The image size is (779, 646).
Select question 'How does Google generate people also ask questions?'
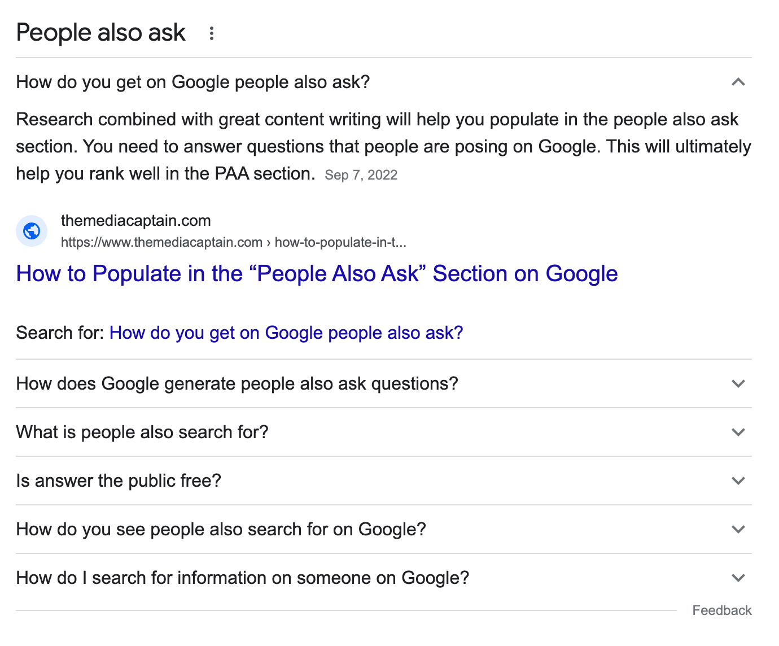pyautogui.click(x=237, y=384)
